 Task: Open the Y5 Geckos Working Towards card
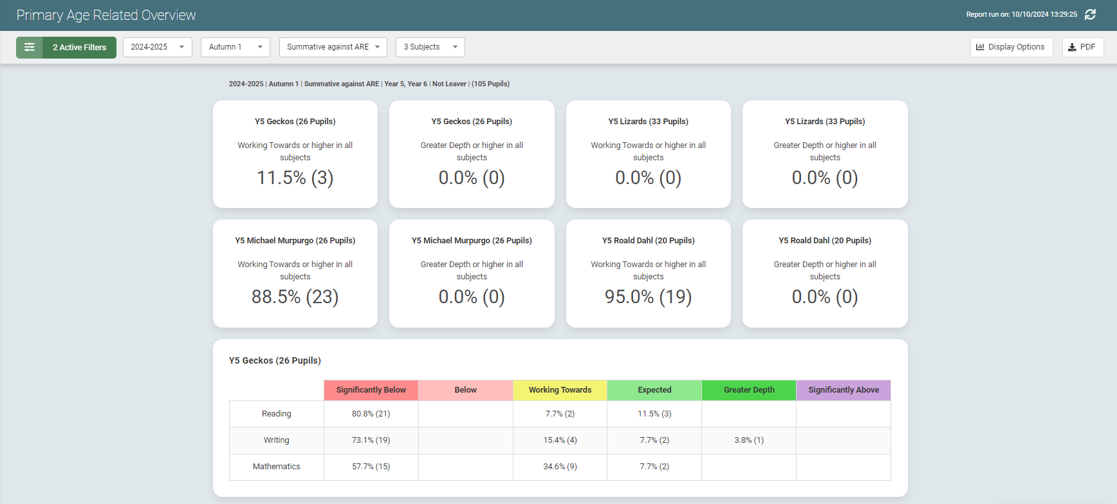point(295,154)
